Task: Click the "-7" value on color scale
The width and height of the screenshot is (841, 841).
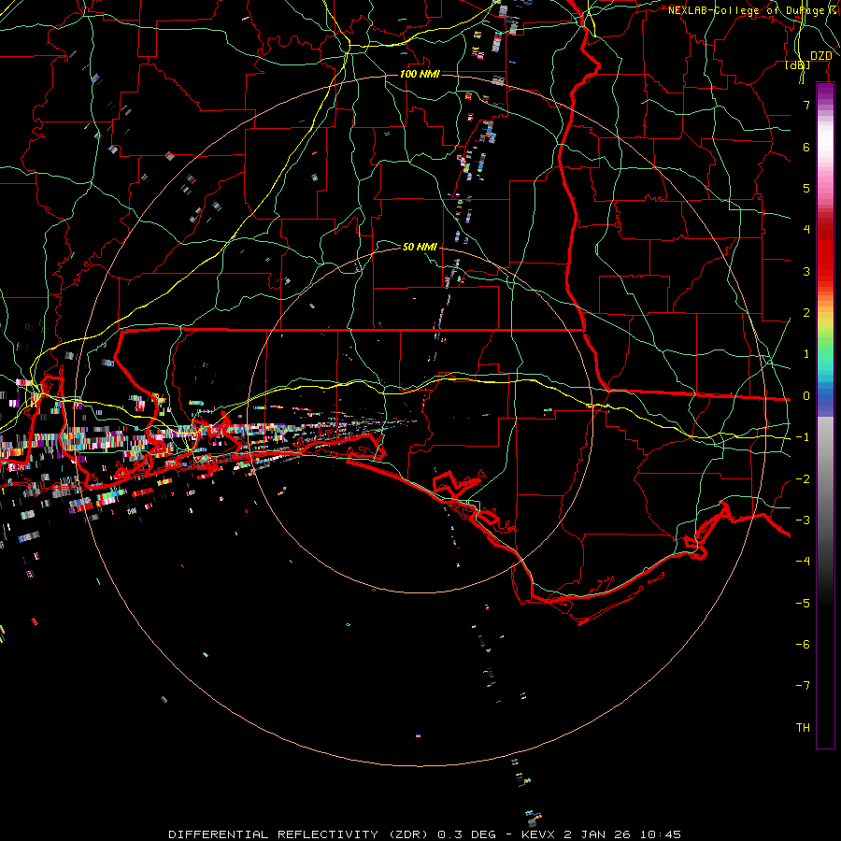Action: [803, 686]
